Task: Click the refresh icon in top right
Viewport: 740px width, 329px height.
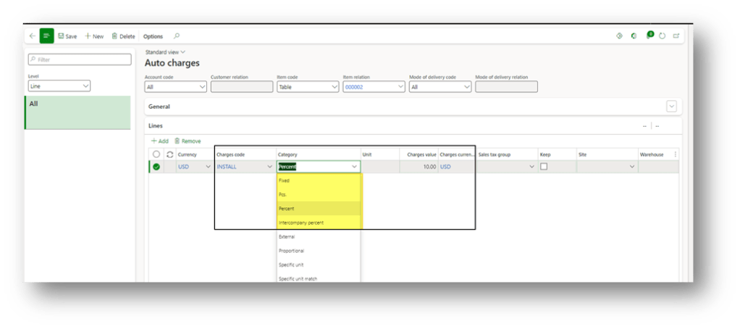Action: tap(662, 36)
